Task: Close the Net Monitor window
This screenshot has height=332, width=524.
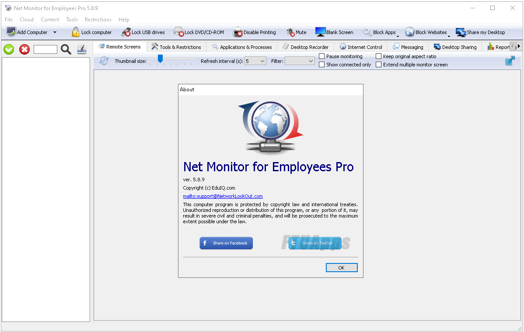Action: click(512, 8)
